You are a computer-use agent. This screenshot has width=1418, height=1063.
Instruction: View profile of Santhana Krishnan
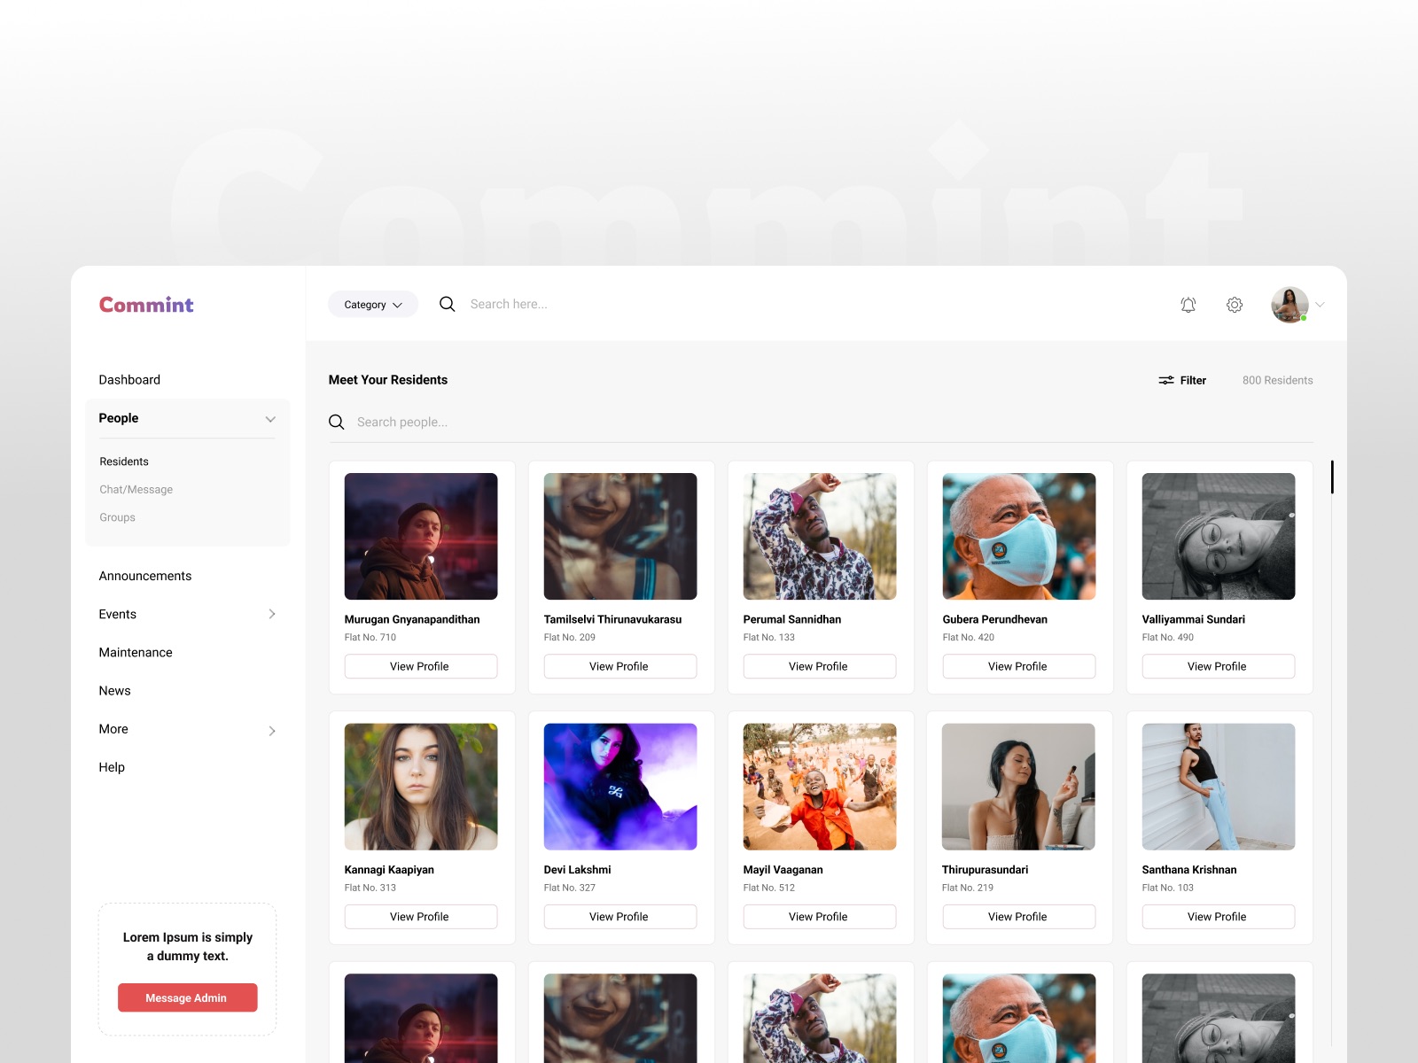click(1218, 917)
